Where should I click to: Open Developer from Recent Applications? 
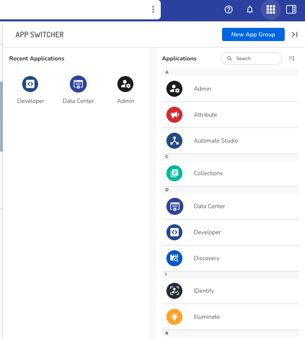coord(30,84)
